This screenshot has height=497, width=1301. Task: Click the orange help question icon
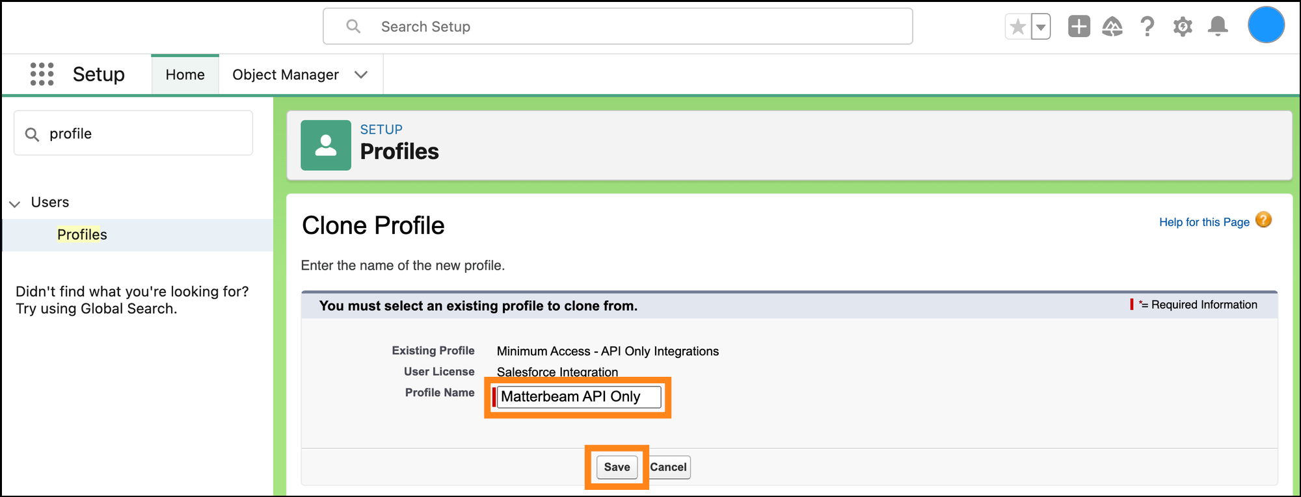[x=1263, y=220]
